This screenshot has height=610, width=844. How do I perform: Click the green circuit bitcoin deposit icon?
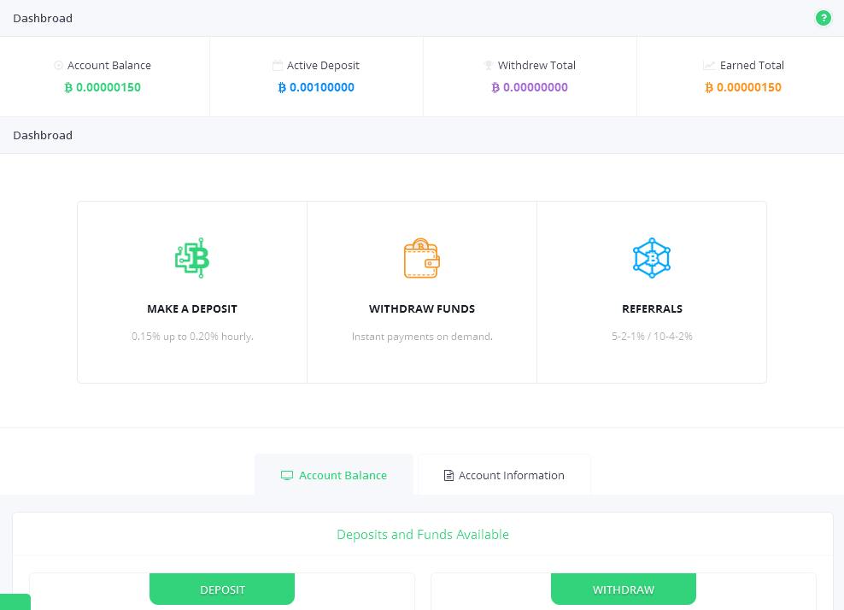[x=192, y=258]
